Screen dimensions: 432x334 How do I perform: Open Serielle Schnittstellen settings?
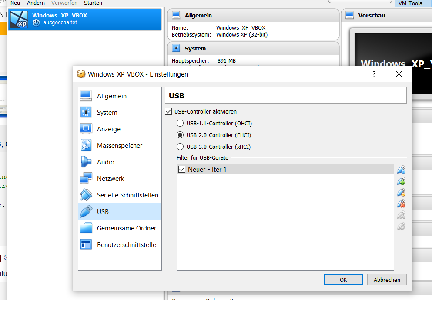click(x=120, y=195)
